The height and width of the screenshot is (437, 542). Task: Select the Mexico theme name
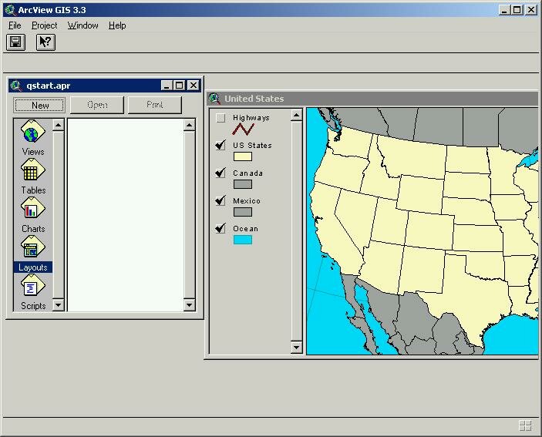click(x=247, y=200)
